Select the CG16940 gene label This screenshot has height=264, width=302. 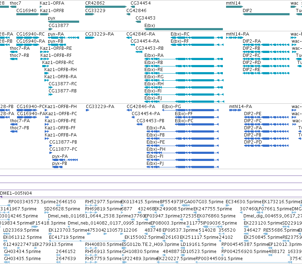click(26, 10)
